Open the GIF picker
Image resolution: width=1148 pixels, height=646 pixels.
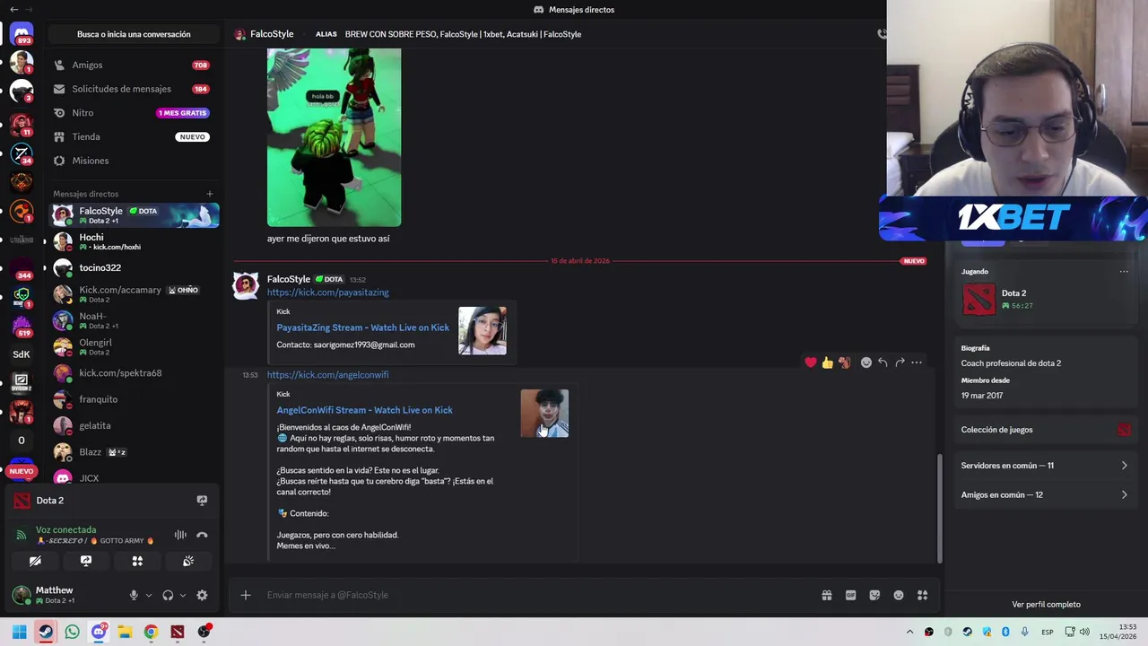pyautogui.click(x=850, y=595)
